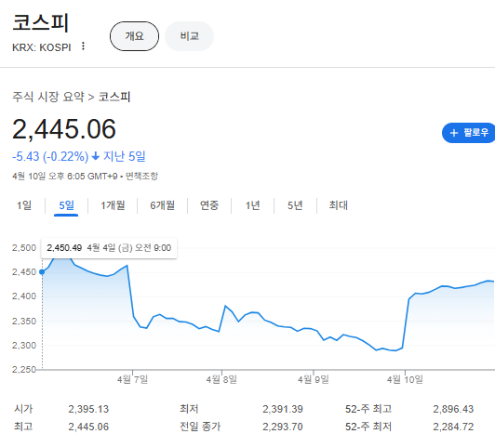The width and height of the screenshot is (495, 434).
Task: Click the 4월 10일 date marker on axis
Action: click(405, 379)
